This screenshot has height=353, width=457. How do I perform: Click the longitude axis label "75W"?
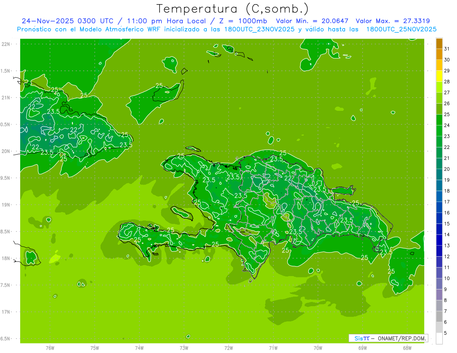click(95, 348)
